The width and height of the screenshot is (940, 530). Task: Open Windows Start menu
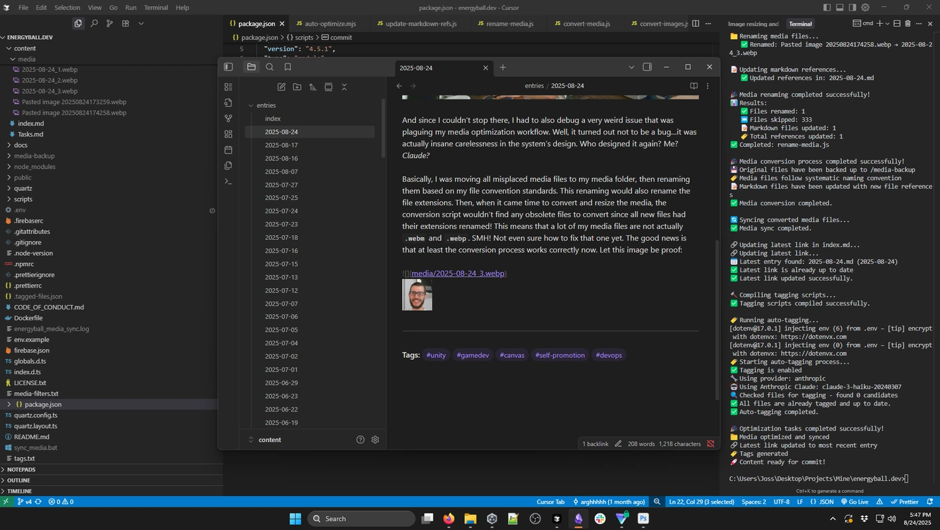(x=295, y=519)
